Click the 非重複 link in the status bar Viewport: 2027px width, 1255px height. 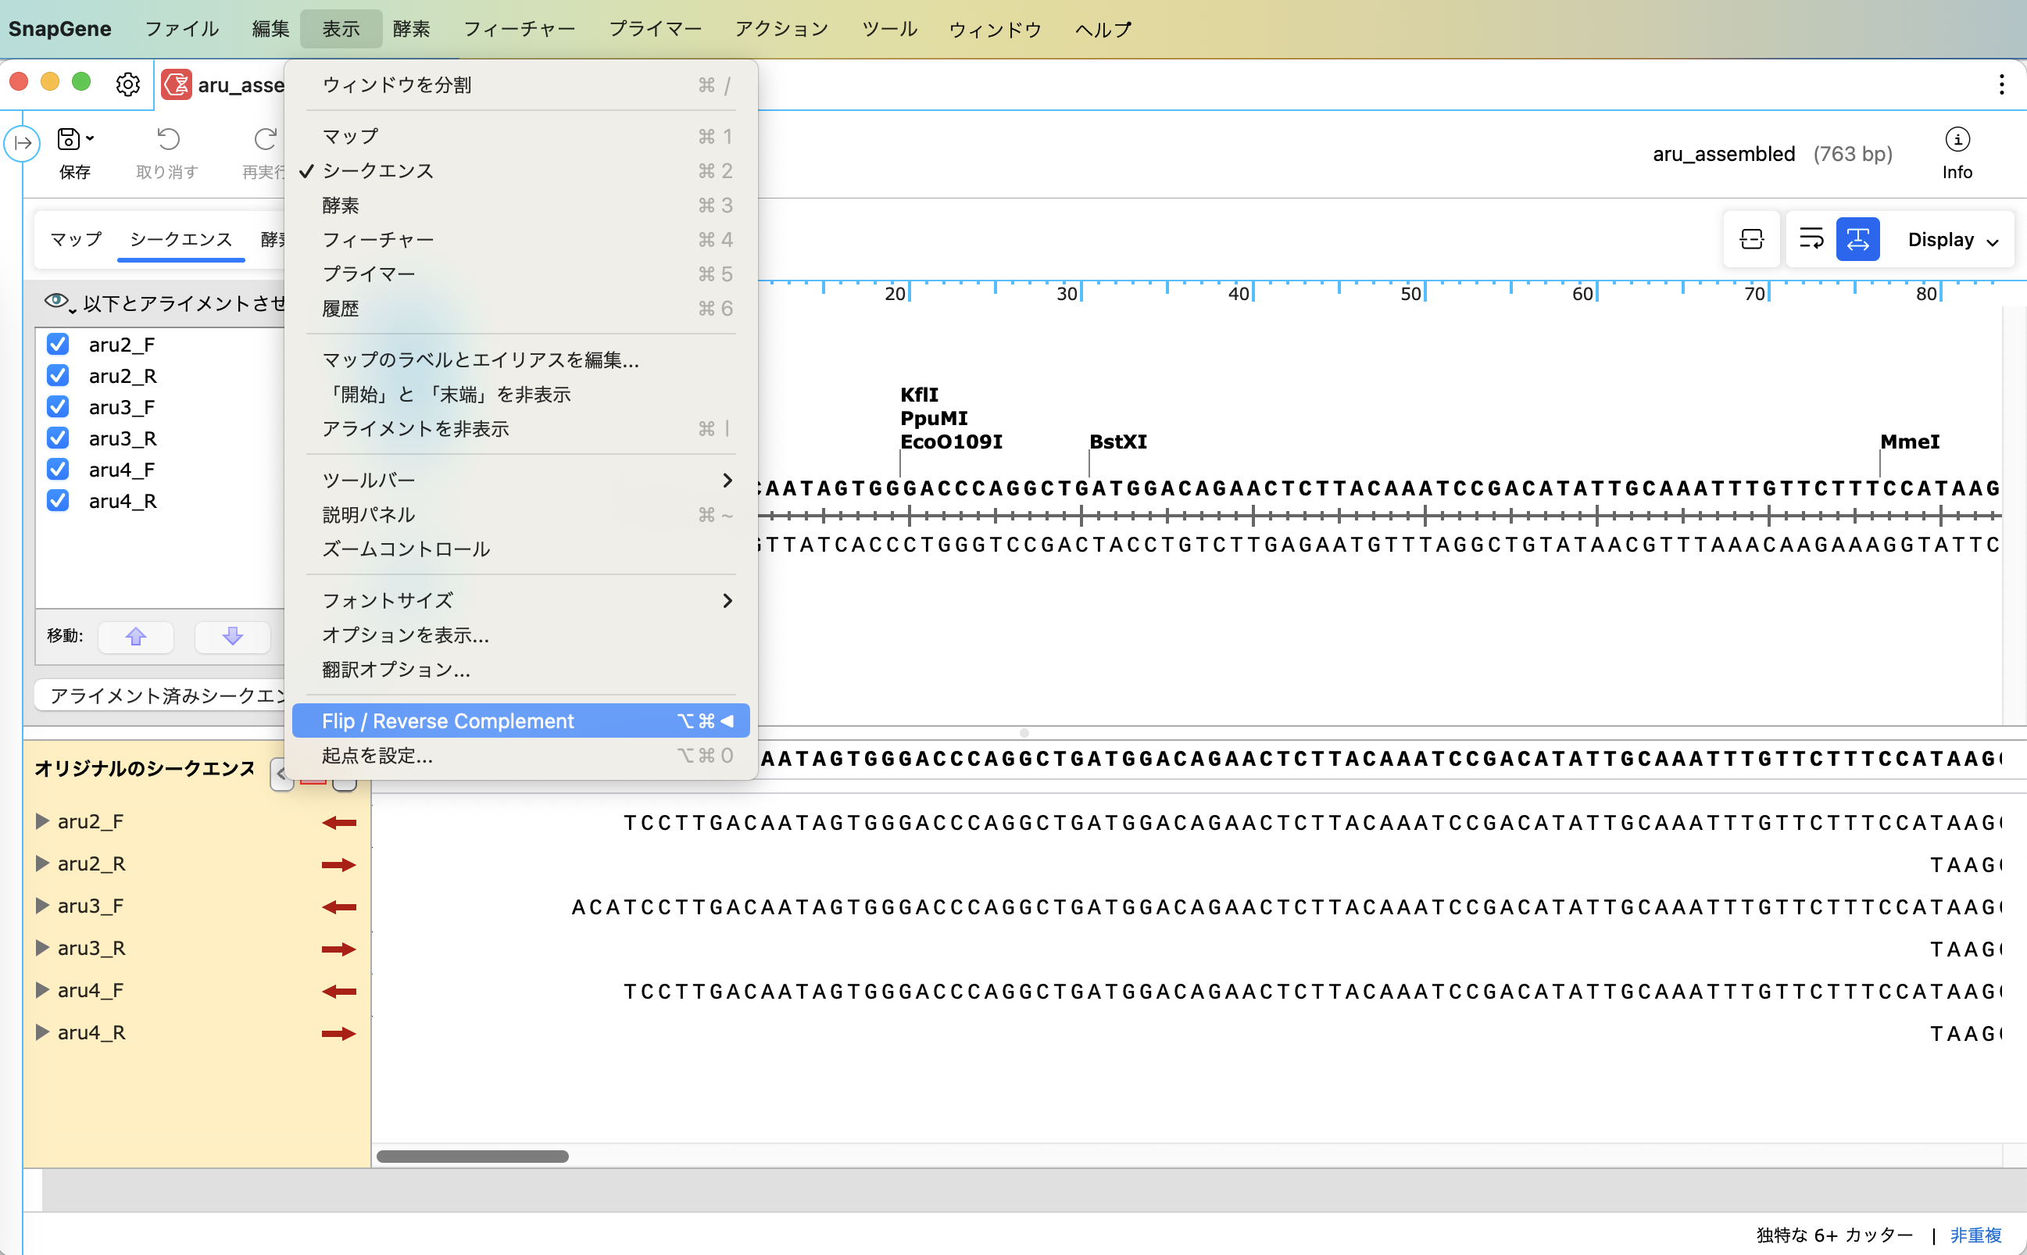1975,1234
